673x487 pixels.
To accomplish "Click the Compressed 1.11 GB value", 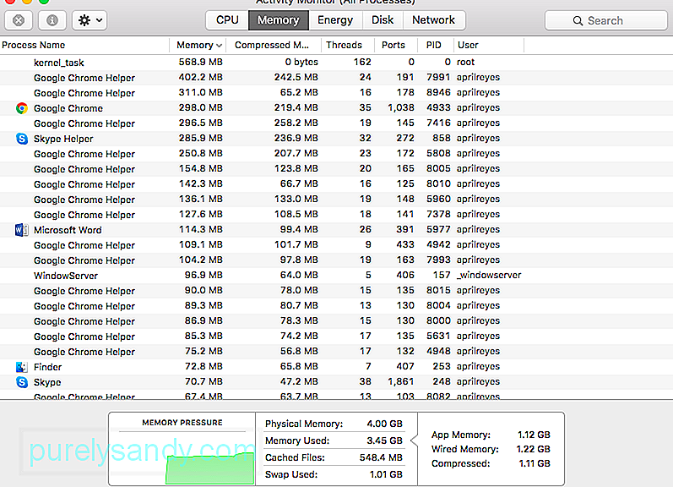I will [x=535, y=463].
